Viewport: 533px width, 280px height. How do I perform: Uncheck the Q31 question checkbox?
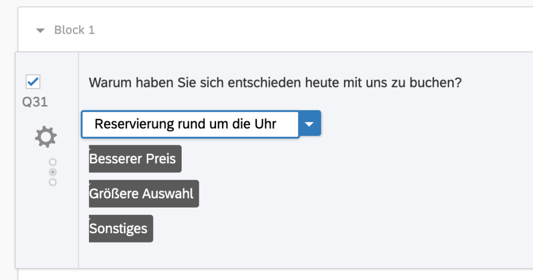pos(33,82)
